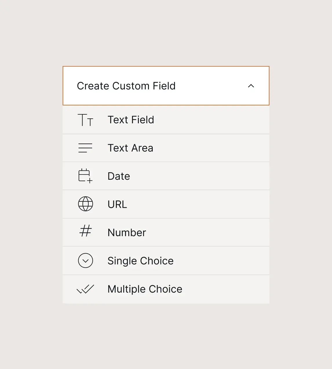
Task: Click the Text Area lines icon
Action: click(x=85, y=148)
